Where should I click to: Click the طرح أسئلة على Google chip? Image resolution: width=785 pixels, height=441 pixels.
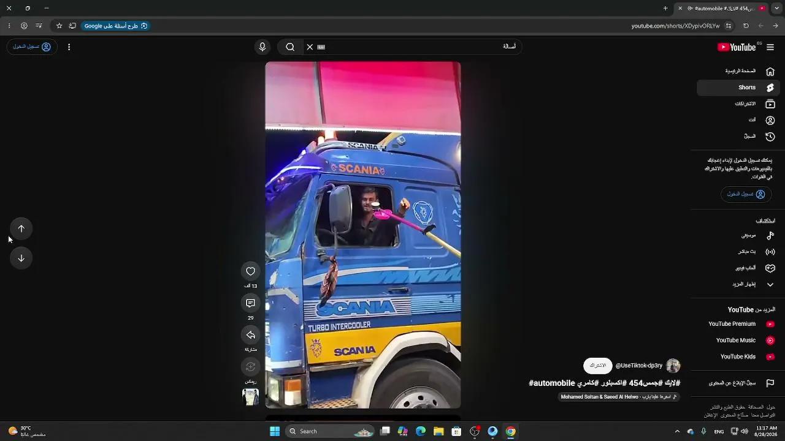[x=116, y=26]
